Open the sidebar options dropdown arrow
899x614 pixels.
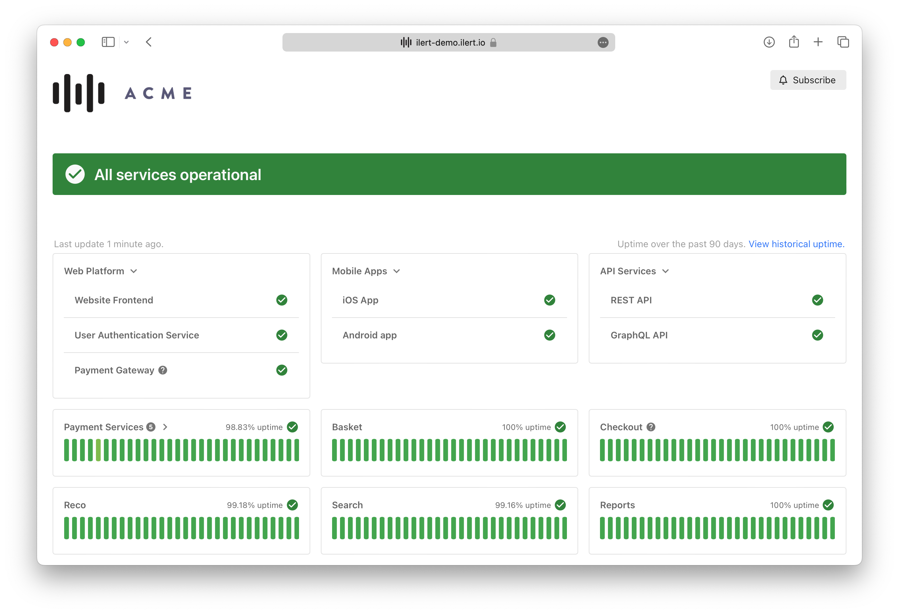pos(126,42)
